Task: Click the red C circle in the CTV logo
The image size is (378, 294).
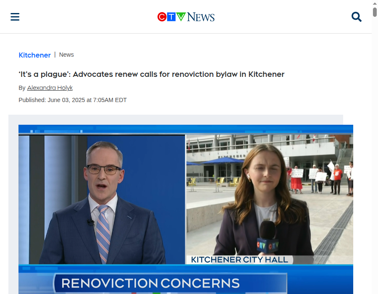Action: pos(162,17)
